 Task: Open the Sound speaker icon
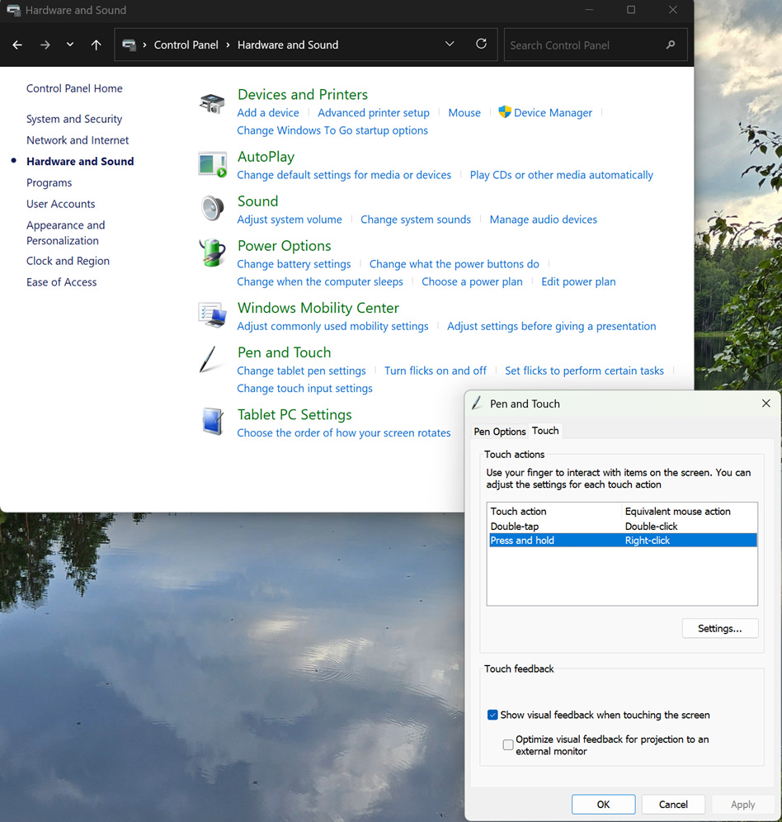212,208
